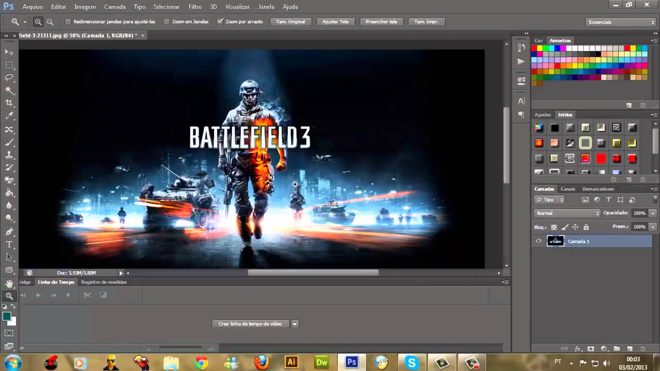Select the Paint Bucket tool
This screenshot has height=371, width=660.
tap(9, 193)
